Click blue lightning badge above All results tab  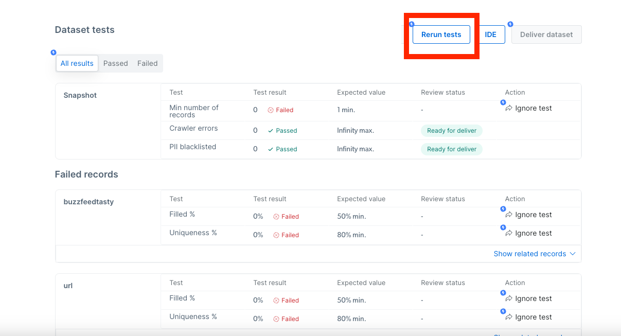(x=54, y=52)
